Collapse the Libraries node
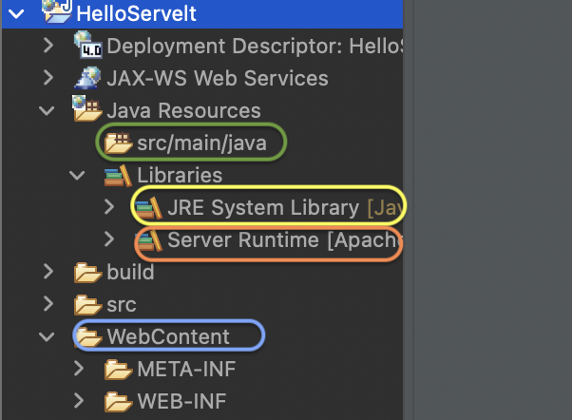 [x=77, y=176]
